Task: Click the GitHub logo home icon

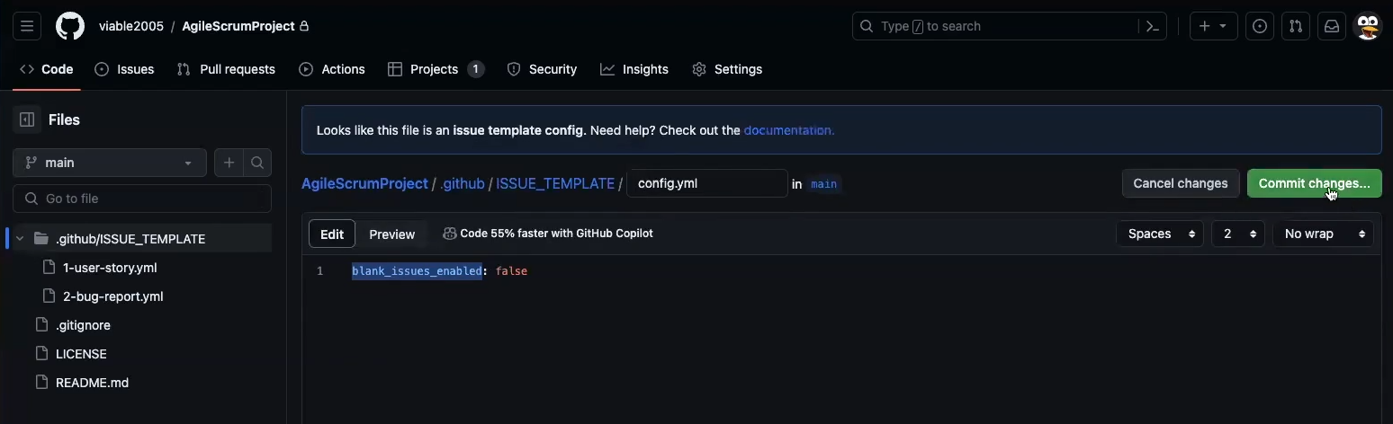Action: tap(70, 26)
